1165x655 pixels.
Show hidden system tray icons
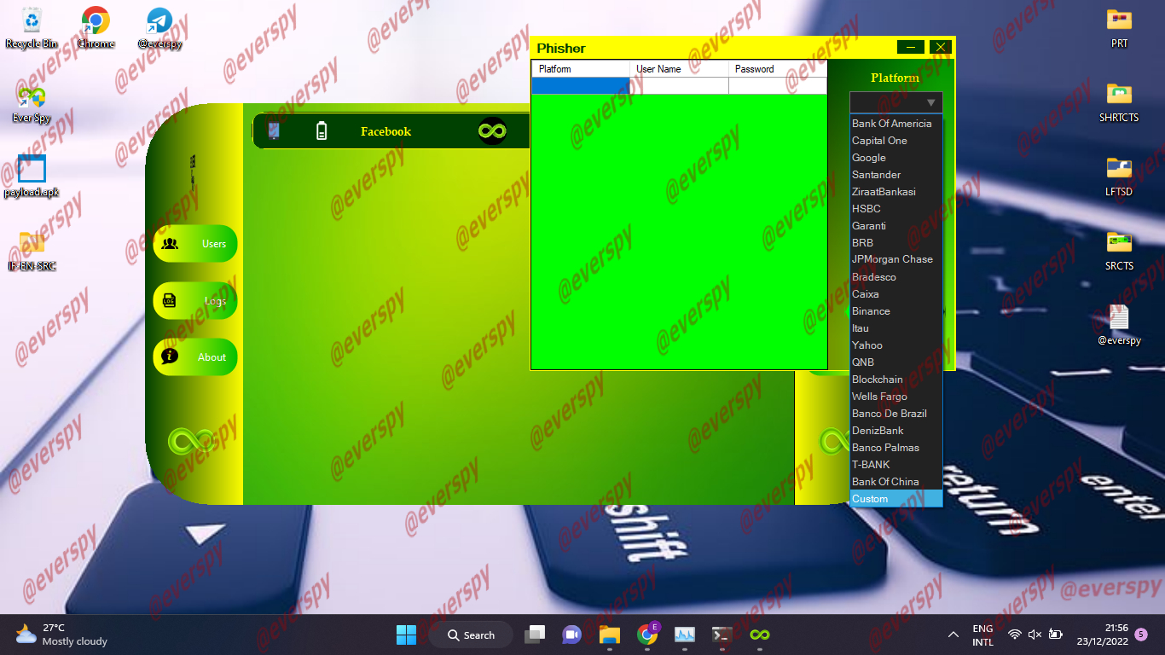(953, 635)
